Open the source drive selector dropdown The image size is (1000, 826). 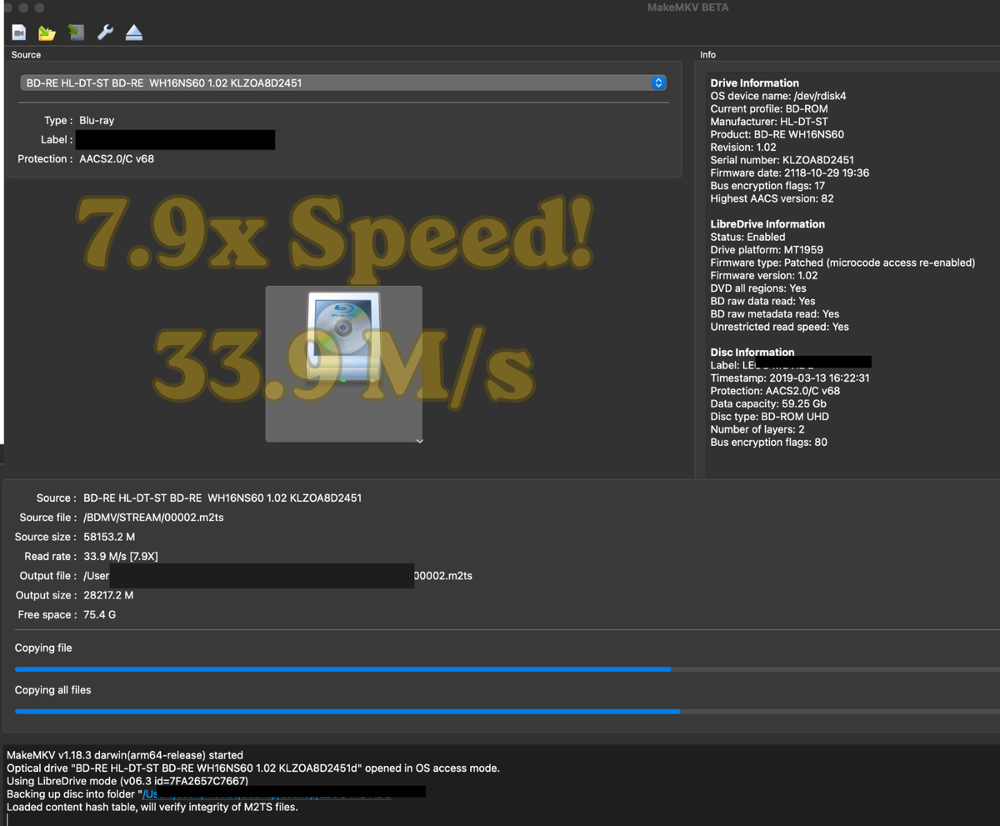click(343, 83)
